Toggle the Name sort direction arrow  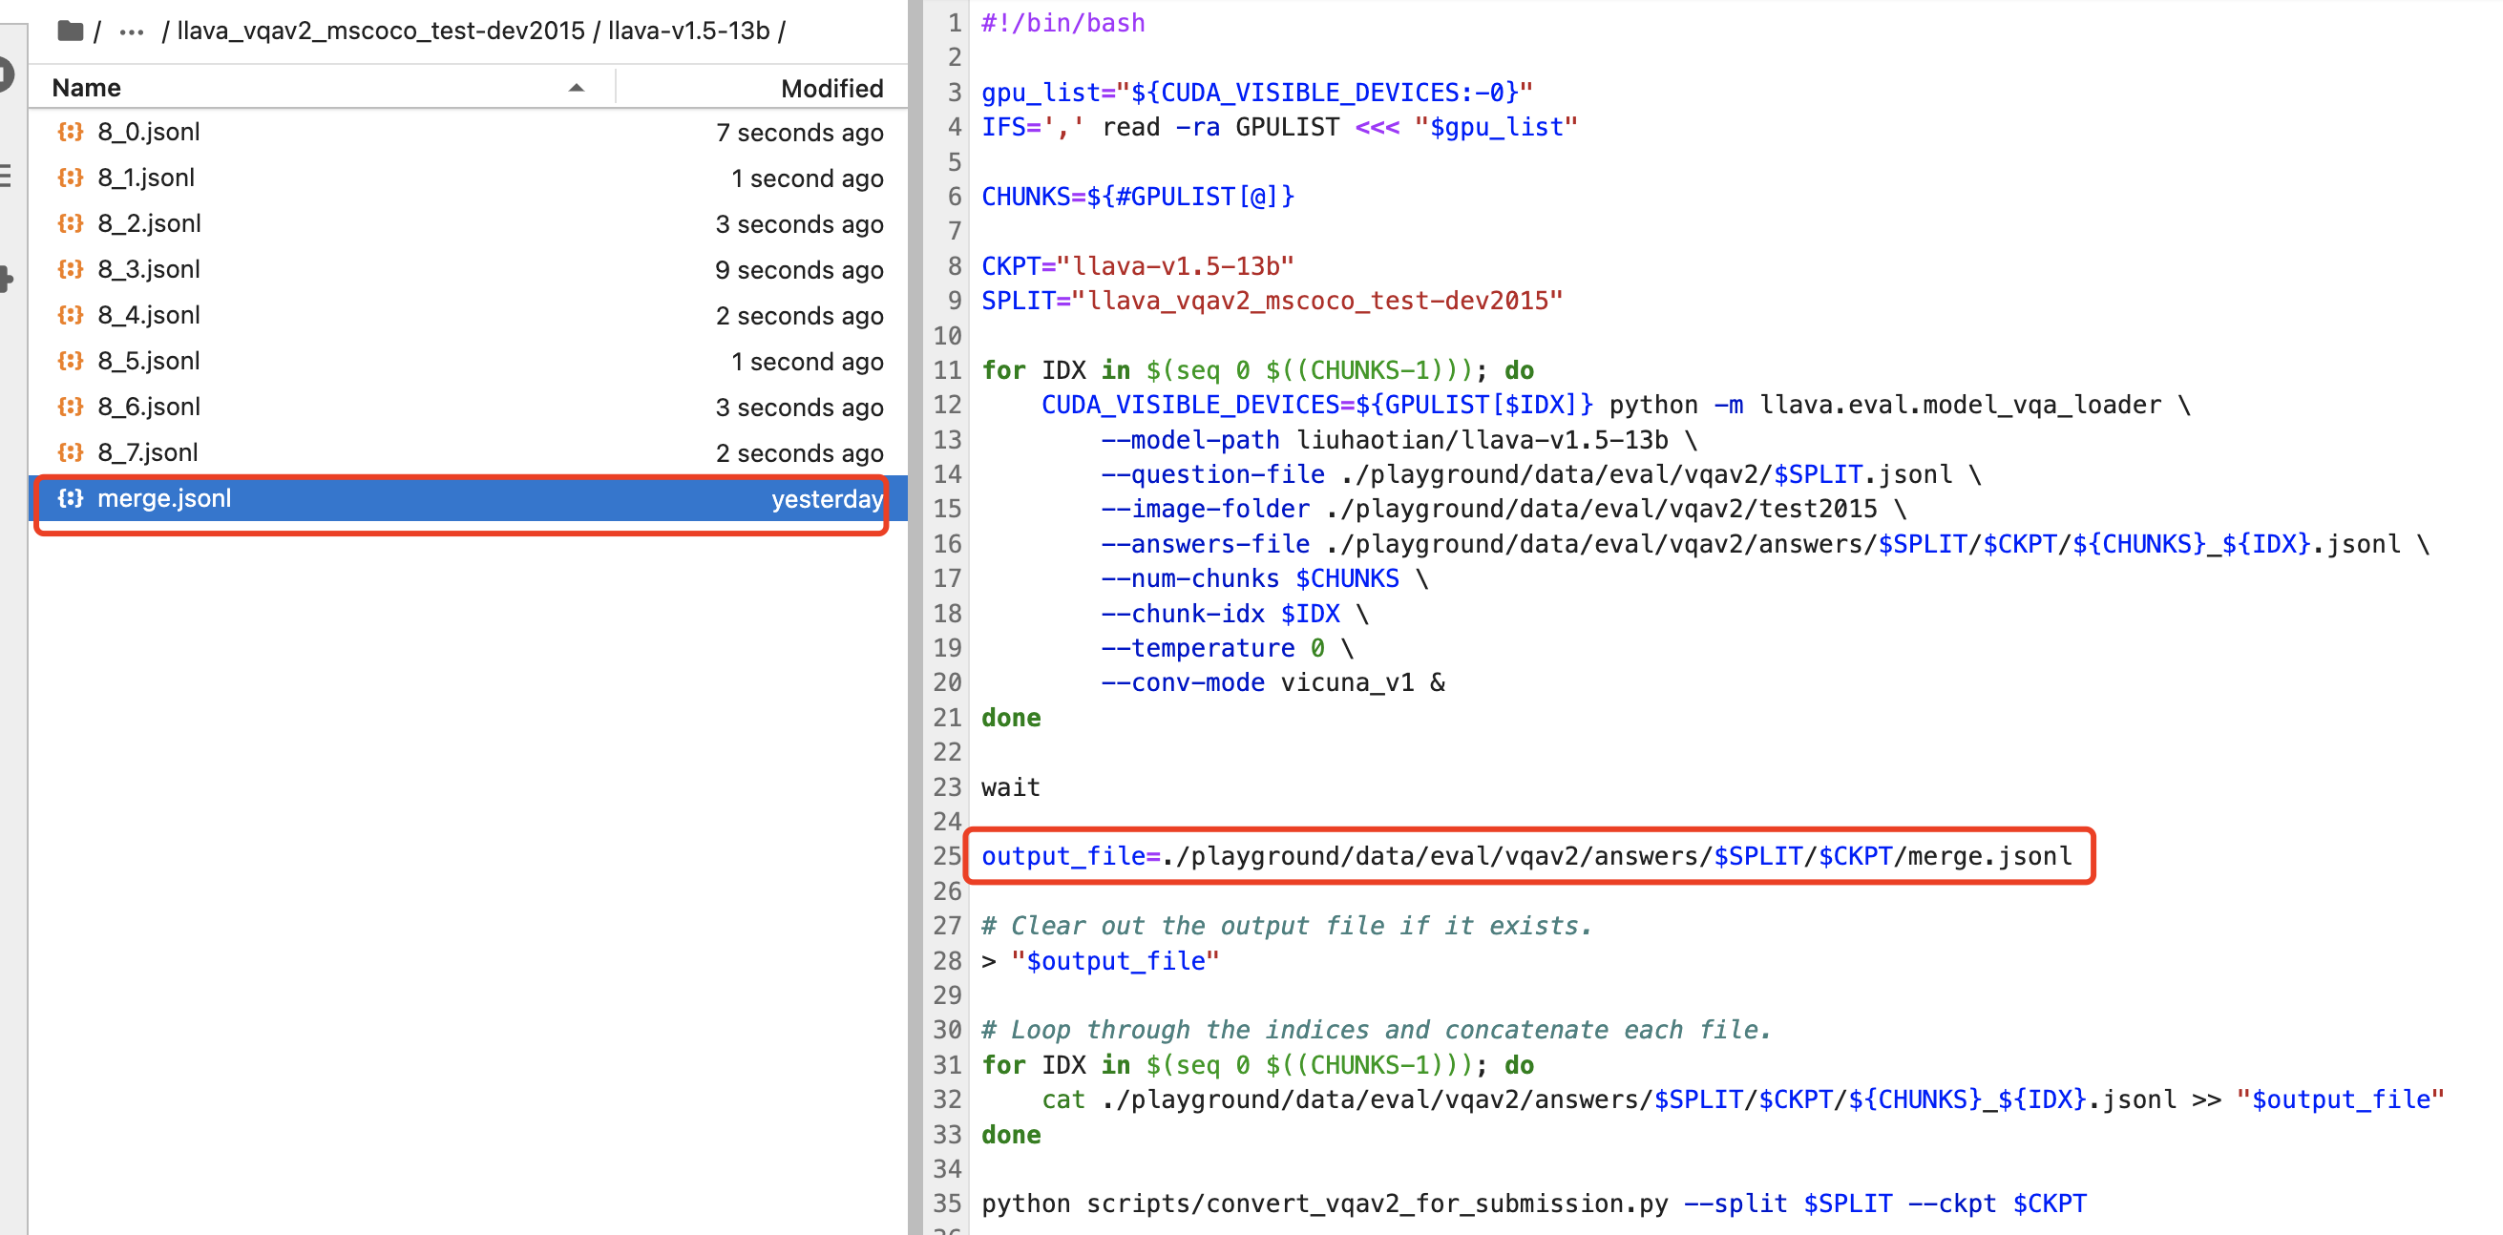[577, 88]
